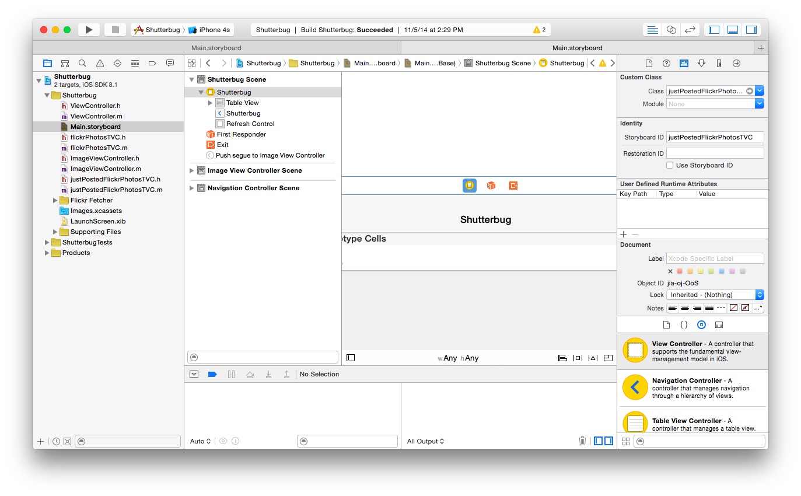Open the Test navigator
The height and width of the screenshot is (496, 801).
point(117,63)
